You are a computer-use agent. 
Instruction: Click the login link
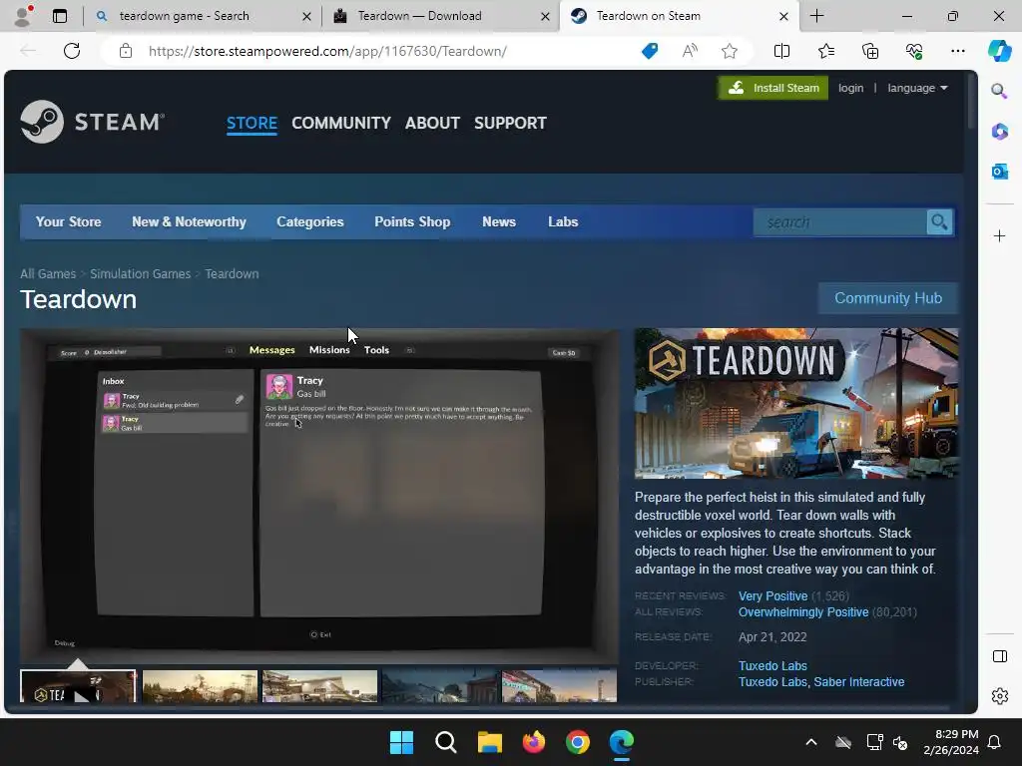click(850, 88)
